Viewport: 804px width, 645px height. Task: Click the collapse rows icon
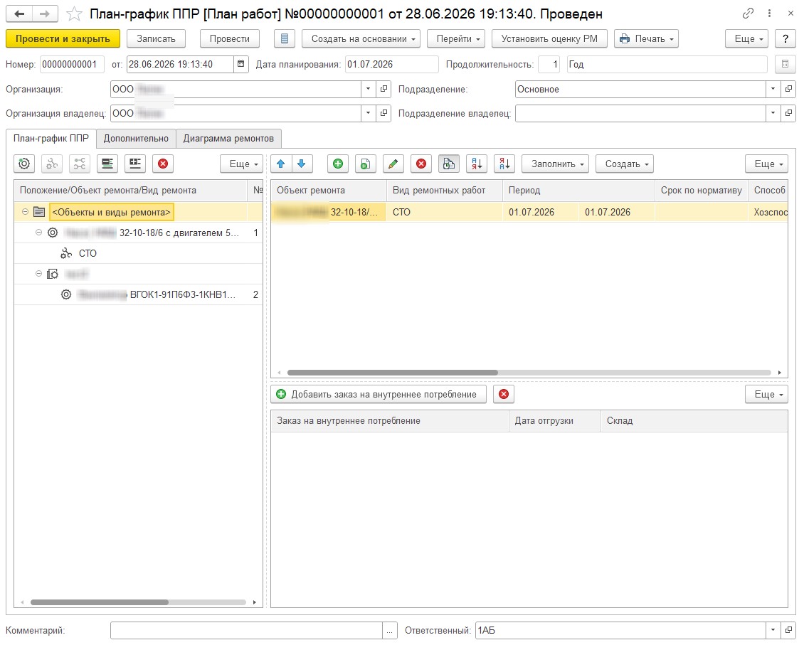[135, 164]
